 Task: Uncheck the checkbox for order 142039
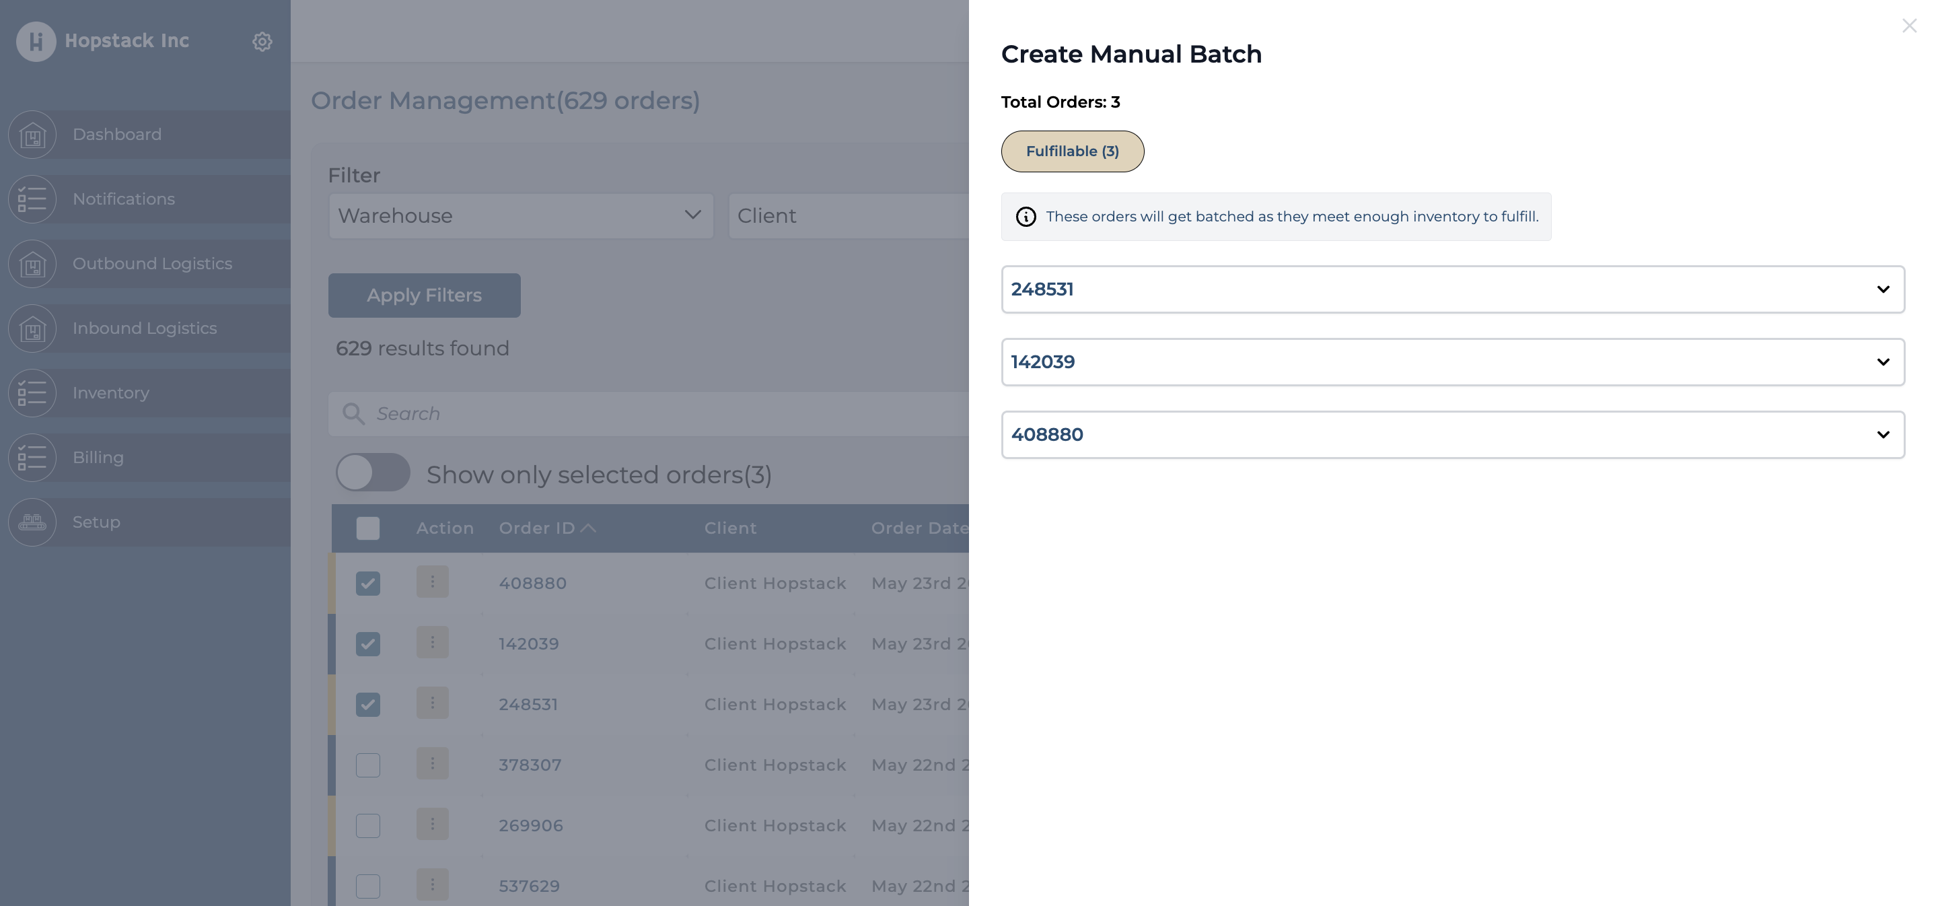368,644
